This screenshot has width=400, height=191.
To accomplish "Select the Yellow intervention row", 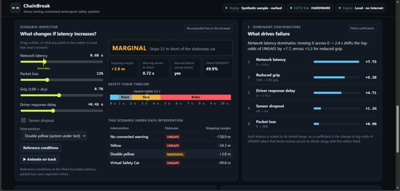I will click(170, 145).
